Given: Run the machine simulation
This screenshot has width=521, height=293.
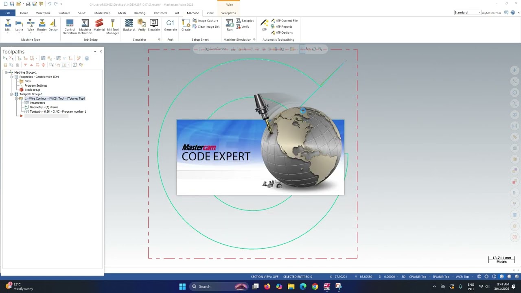Looking at the screenshot, I should (x=230, y=26).
